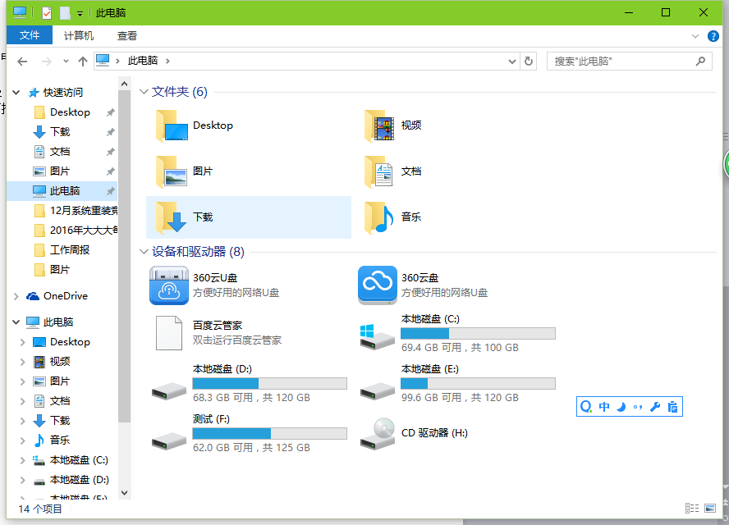Open the 本地磁盘 (C:) drive icon
Image resolution: width=729 pixels, height=525 pixels.
[377, 336]
